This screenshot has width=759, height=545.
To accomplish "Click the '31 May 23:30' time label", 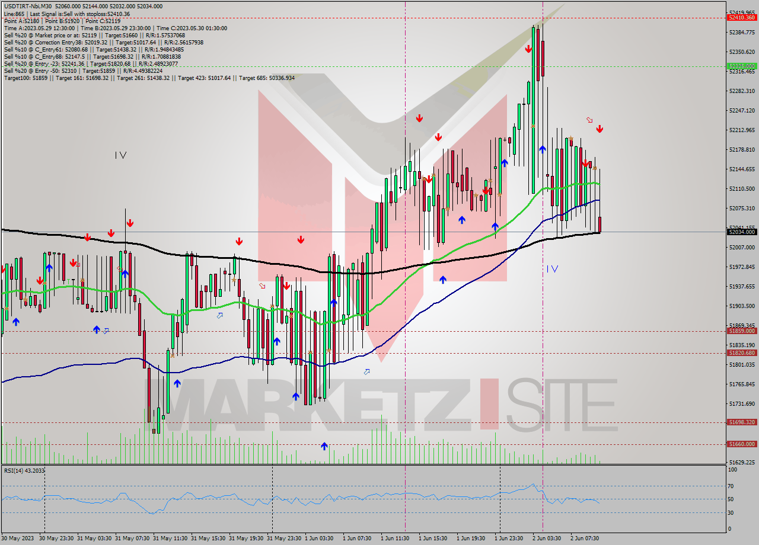I will 284,538.
